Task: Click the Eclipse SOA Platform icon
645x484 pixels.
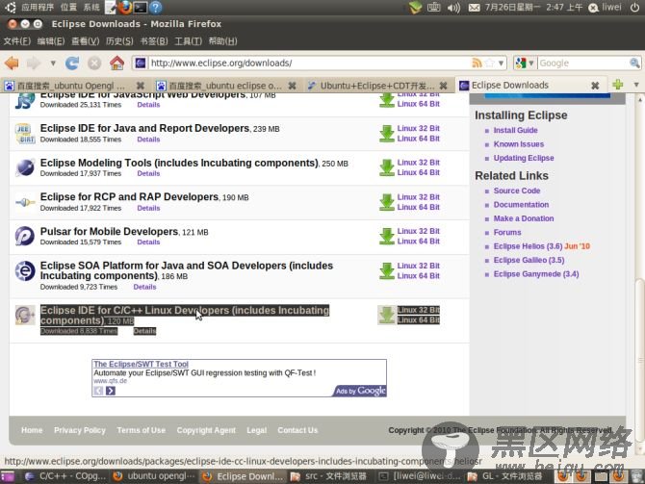Action: click(25, 271)
